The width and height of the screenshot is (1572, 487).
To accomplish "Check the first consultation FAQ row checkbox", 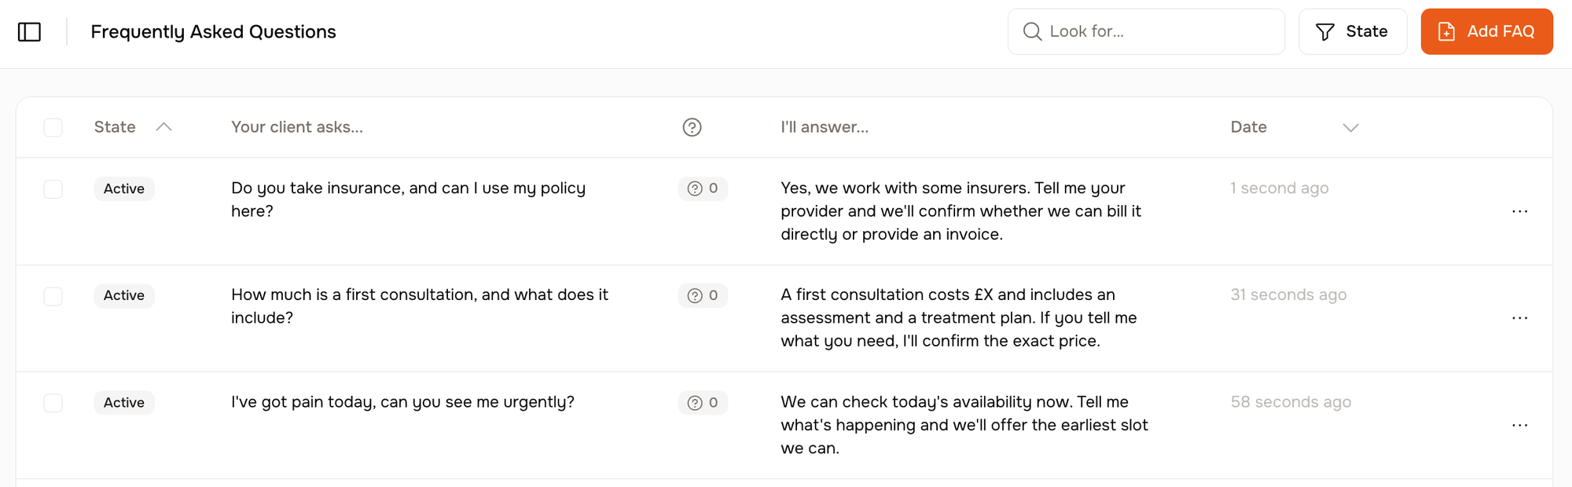I will click(x=53, y=296).
